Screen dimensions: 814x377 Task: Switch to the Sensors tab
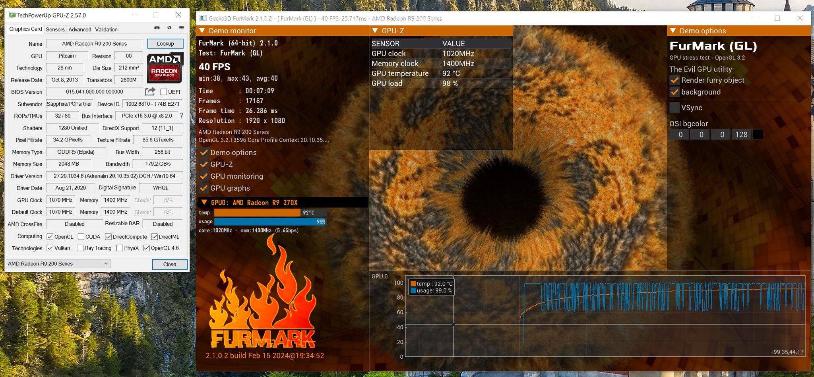(x=55, y=29)
